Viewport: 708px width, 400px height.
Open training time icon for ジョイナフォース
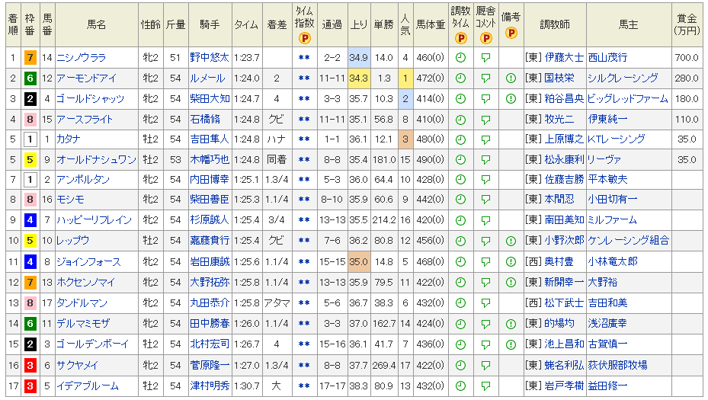(x=460, y=262)
